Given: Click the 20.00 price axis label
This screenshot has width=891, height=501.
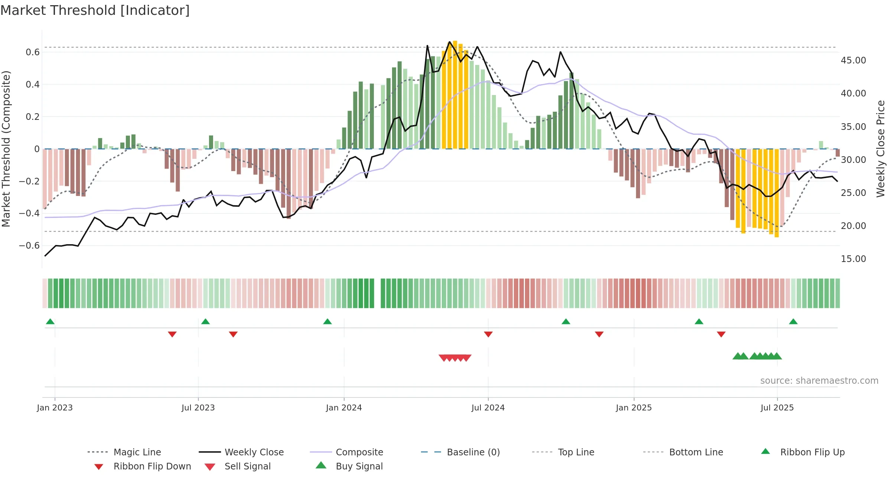Looking at the screenshot, I should (854, 226).
